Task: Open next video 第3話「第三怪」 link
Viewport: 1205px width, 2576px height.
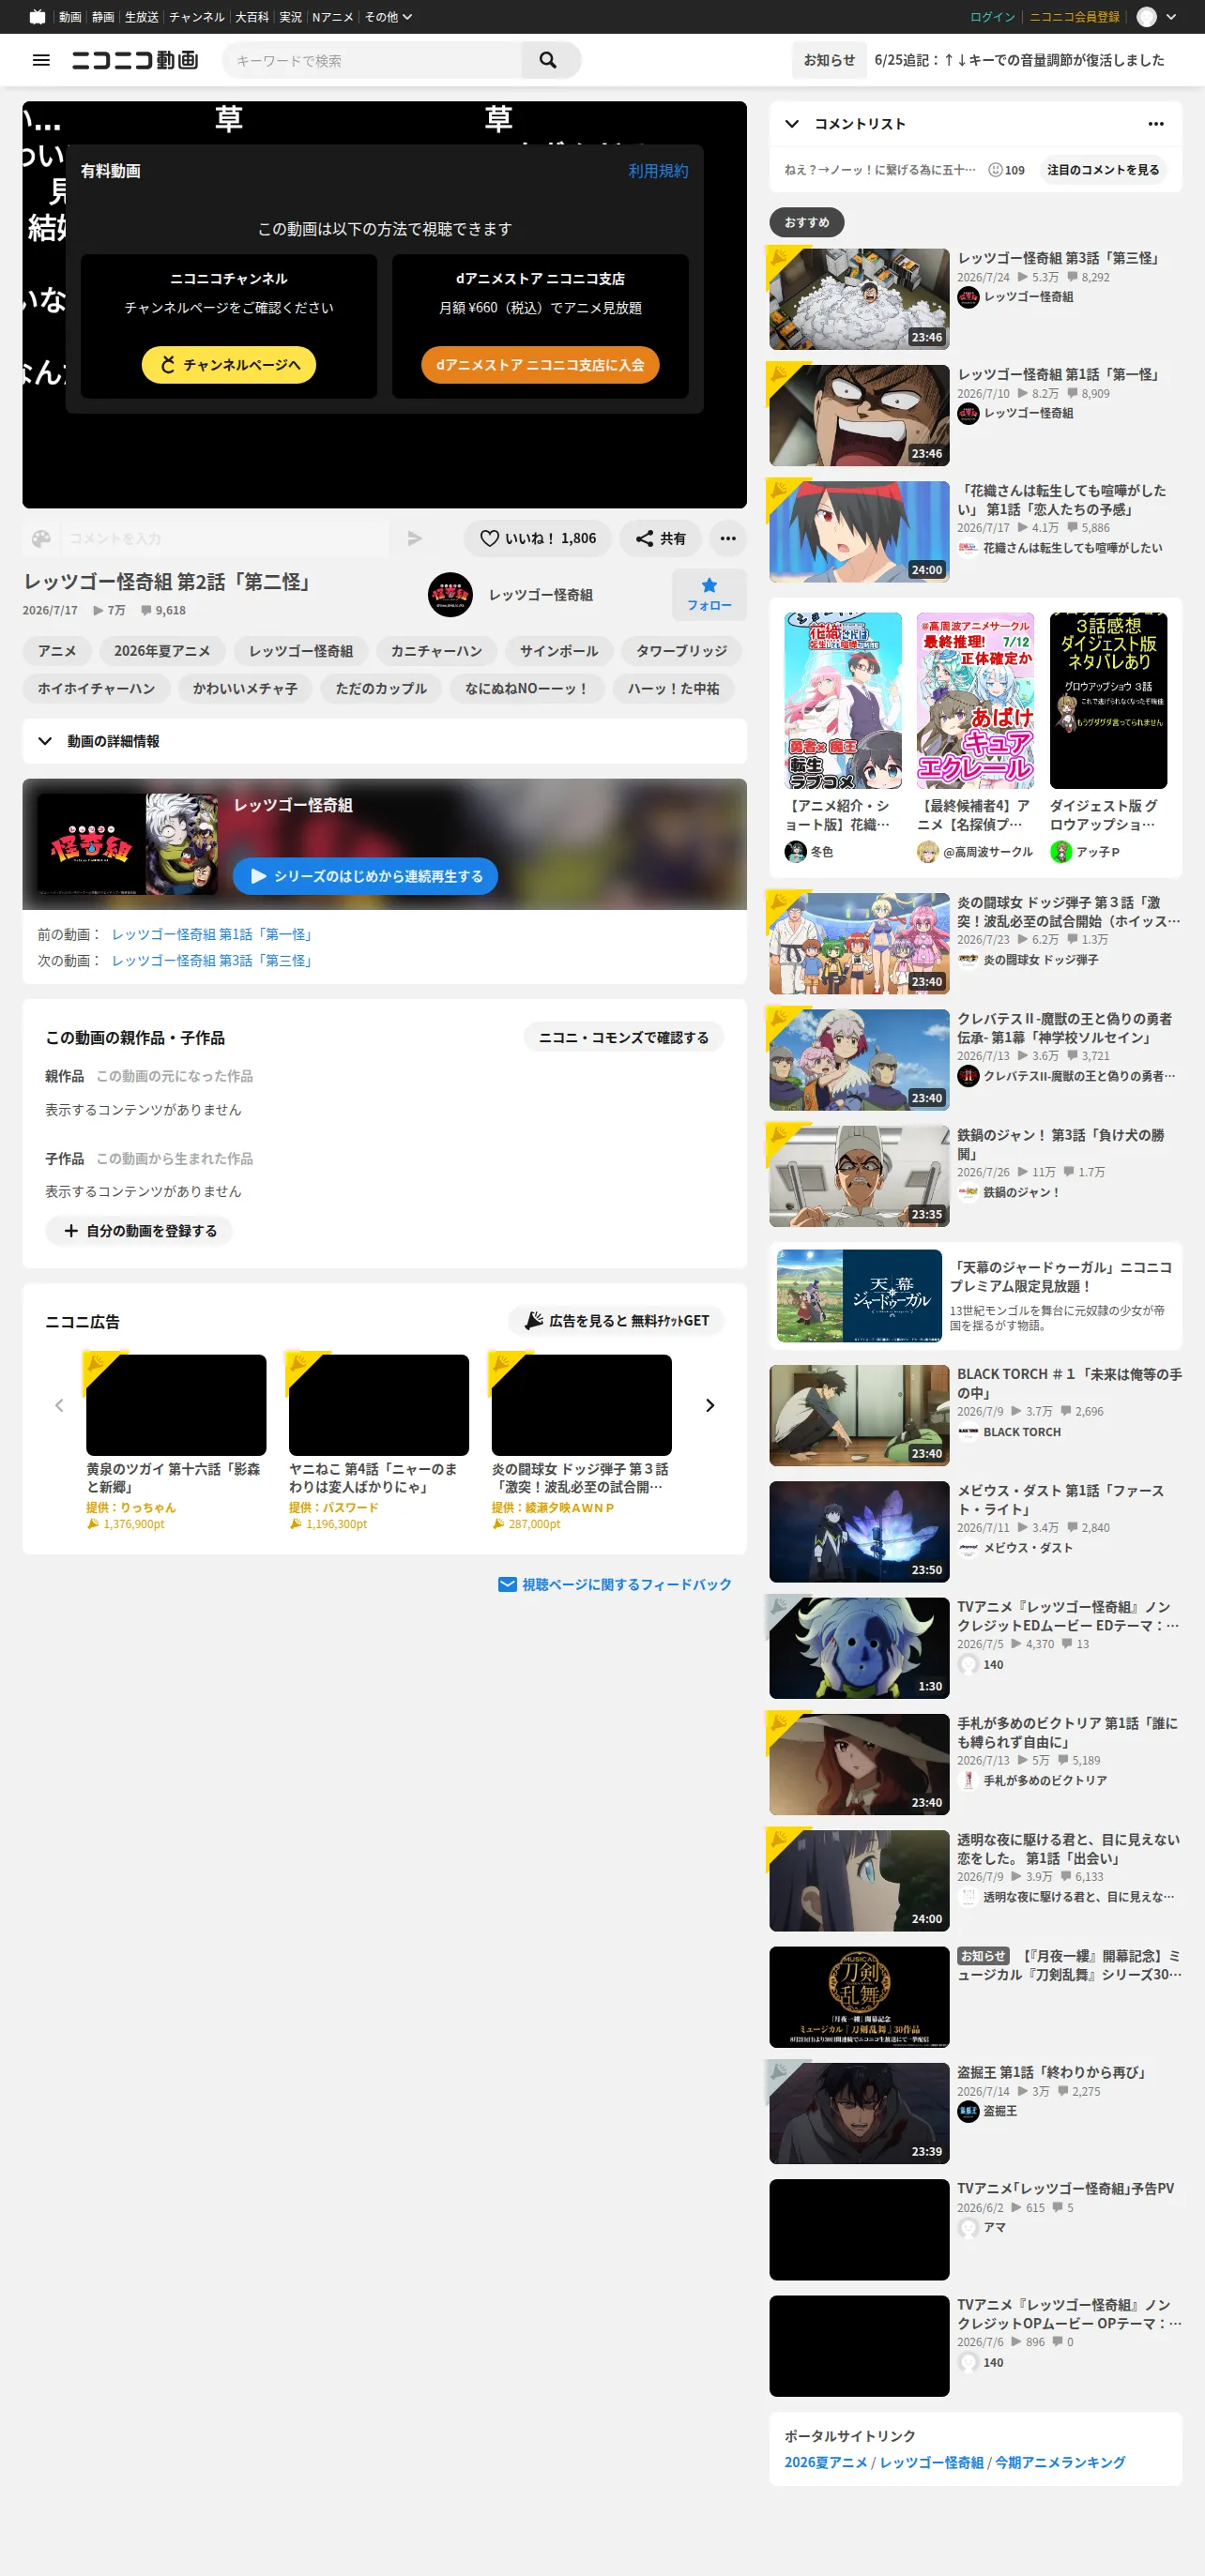Action: (x=212, y=960)
